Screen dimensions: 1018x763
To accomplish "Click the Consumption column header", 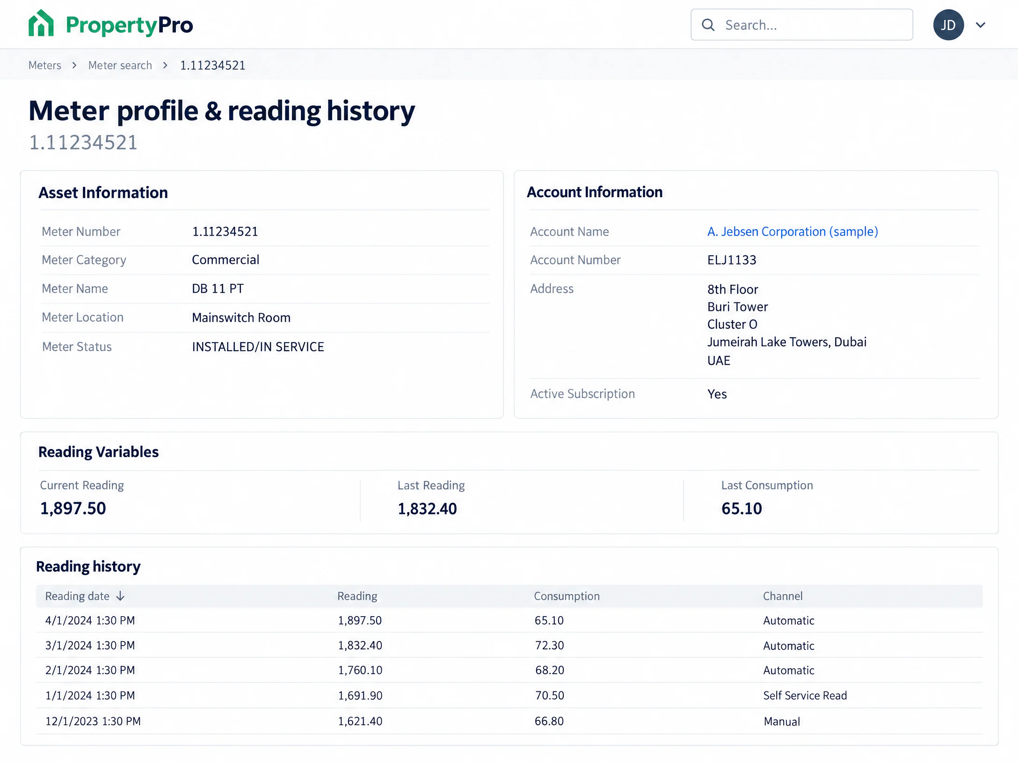I will pos(567,596).
